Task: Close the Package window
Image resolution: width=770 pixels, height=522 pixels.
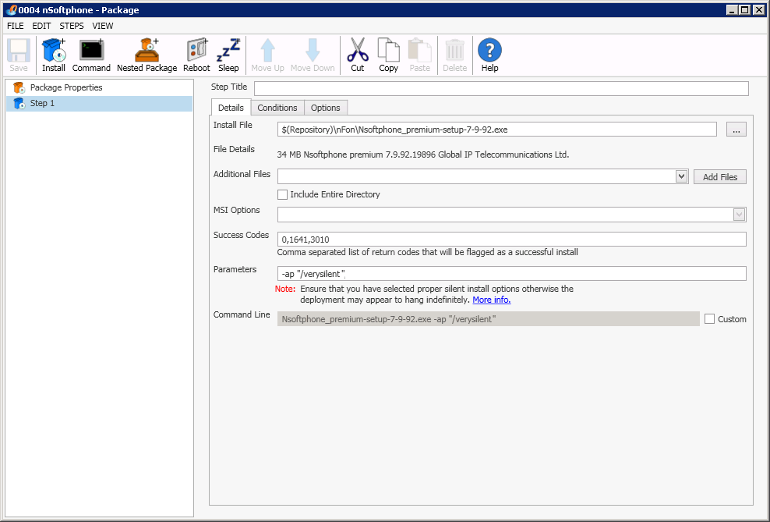Action: (758, 10)
